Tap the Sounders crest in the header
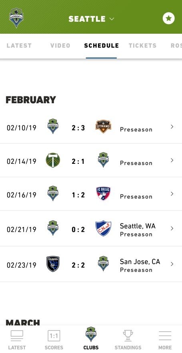Image resolution: width=182 pixels, height=353 pixels. 16,18
